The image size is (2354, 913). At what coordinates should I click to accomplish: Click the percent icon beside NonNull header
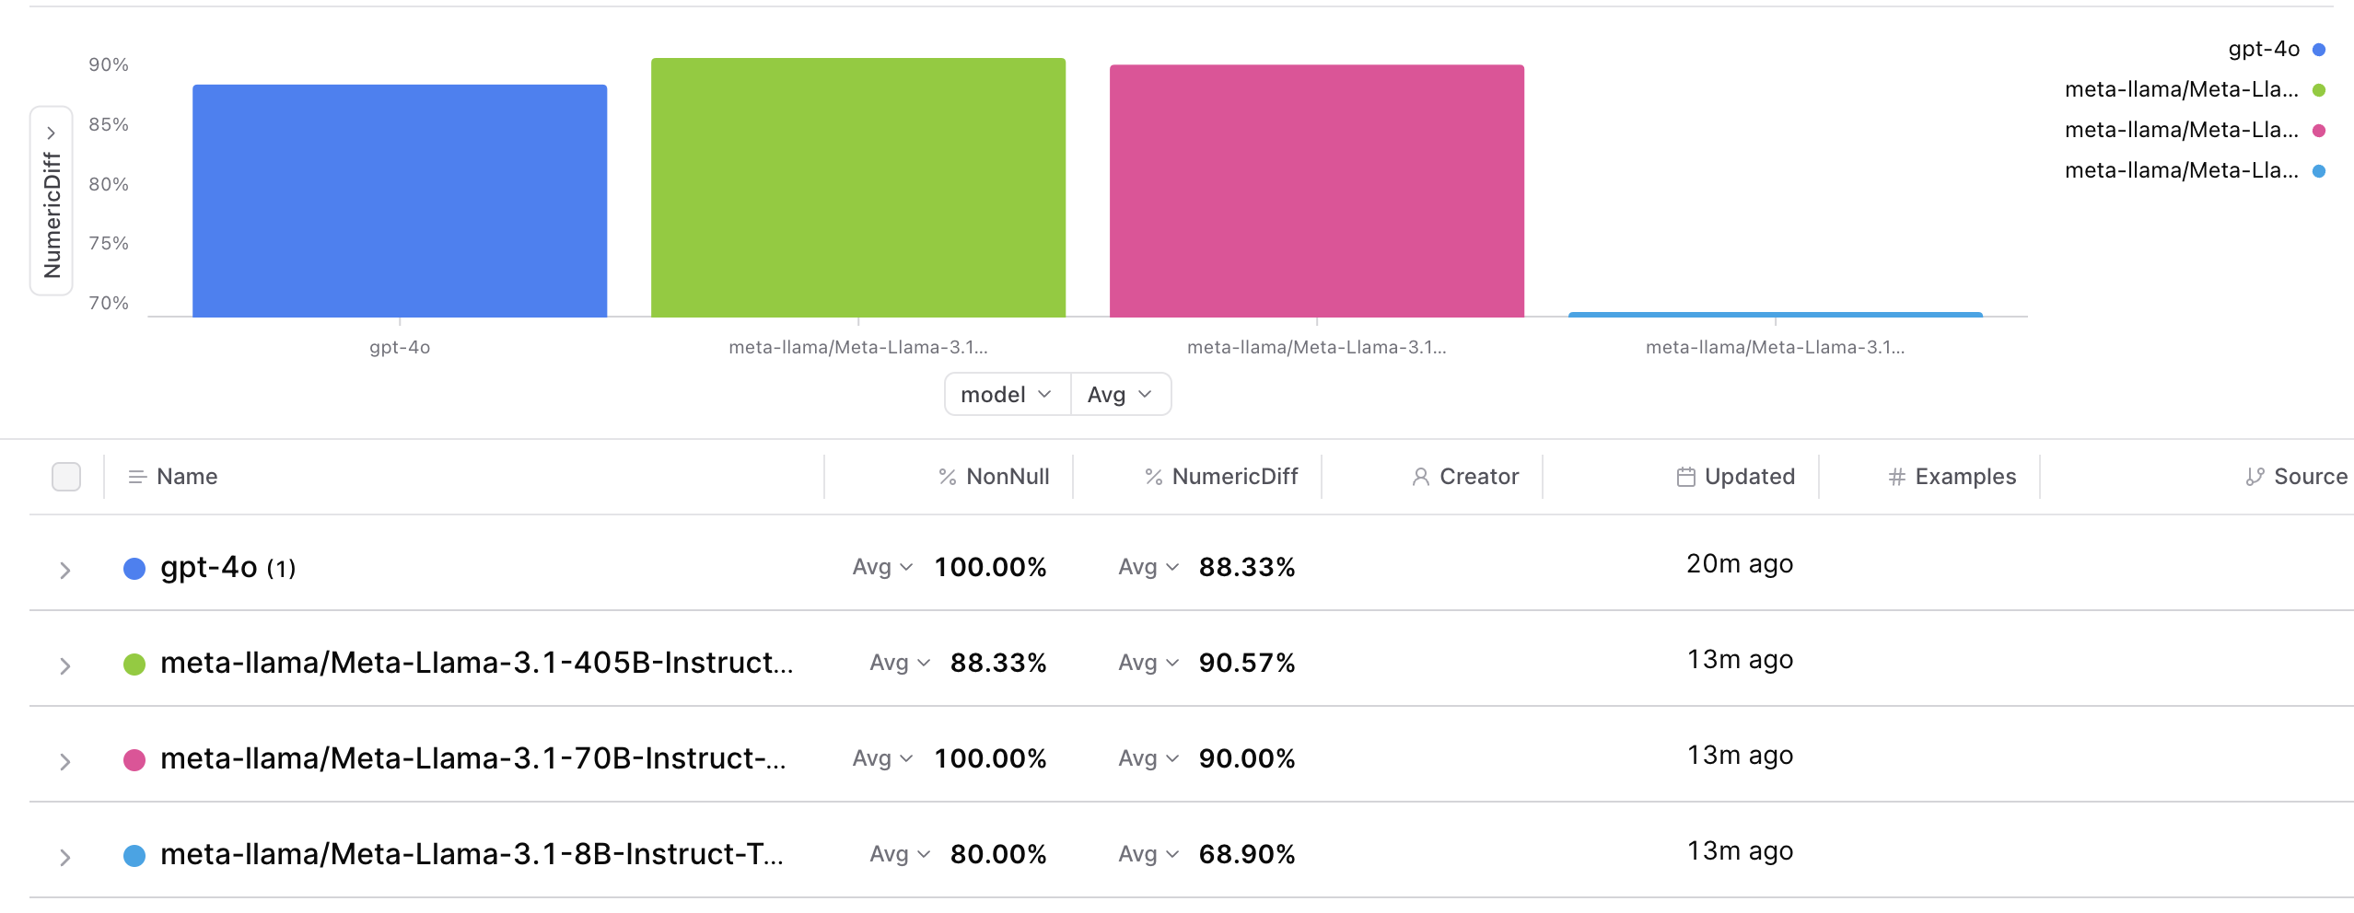[947, 477]
